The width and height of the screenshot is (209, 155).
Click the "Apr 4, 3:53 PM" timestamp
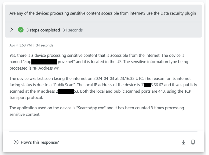tap(21, 45)
